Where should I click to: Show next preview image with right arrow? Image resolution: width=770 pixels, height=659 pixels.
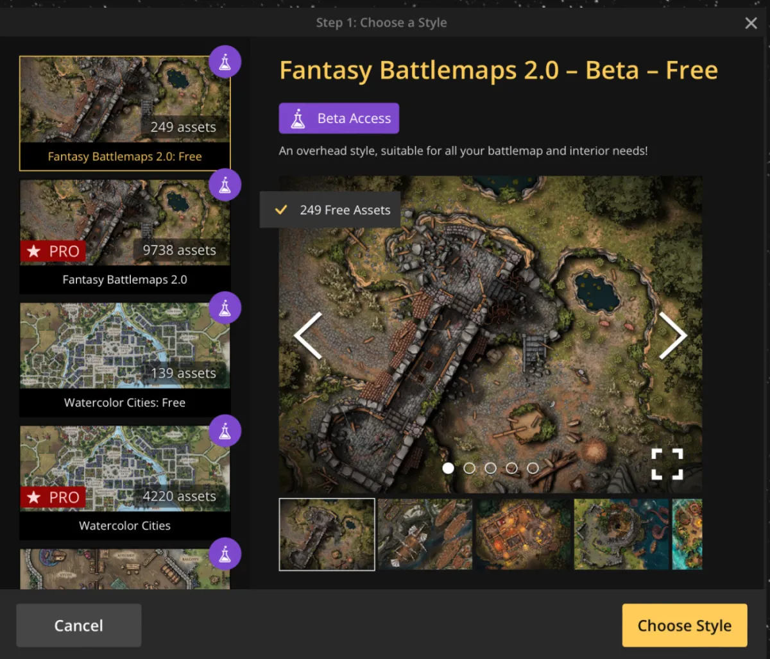(x=672, y=335)
